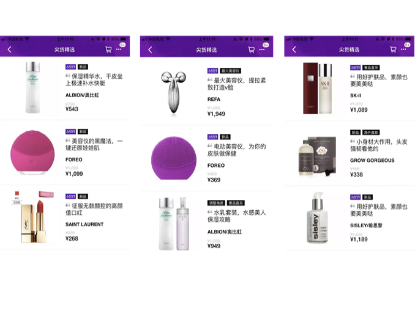Open ALBION skin conditioner bottle thumbnail
Screen dimensions: 415x311
click(x=33, y=87)
